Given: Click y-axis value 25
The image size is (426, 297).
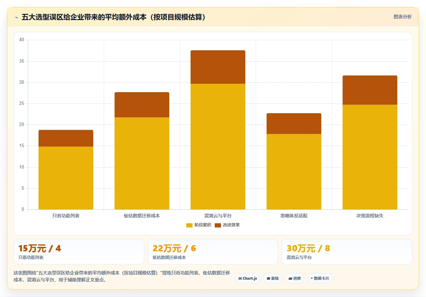Looking at the screenshot, I should point(22,103).
